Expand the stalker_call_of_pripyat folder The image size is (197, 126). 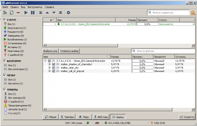coord(50,71)
